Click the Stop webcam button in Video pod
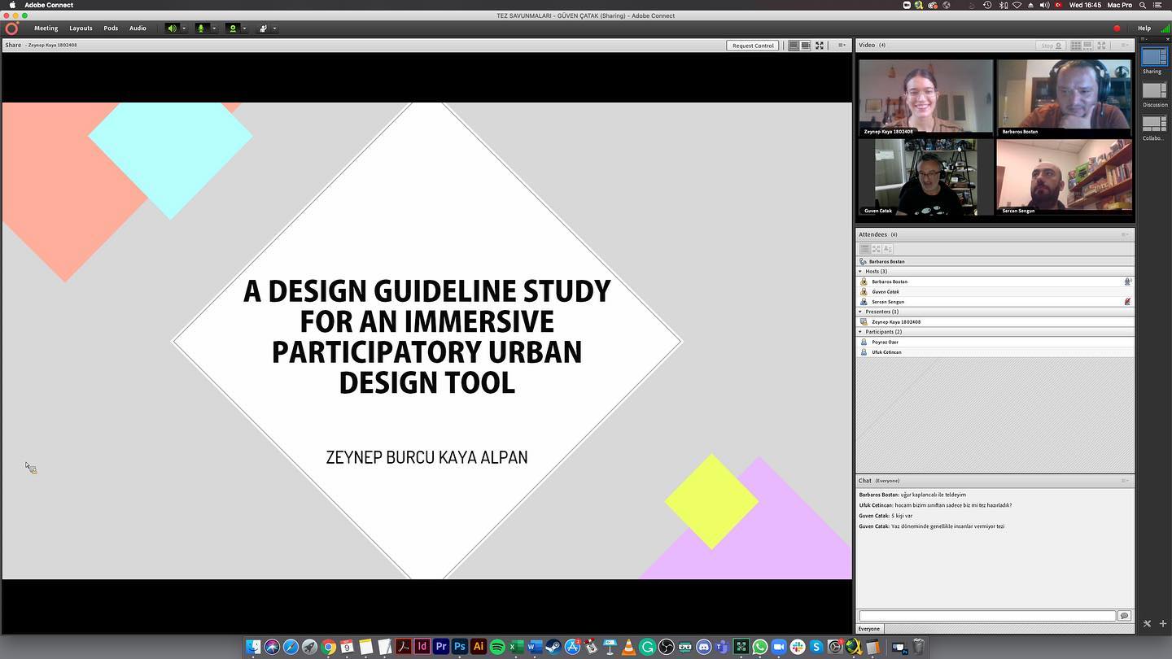The width and height of the screenshot is (1172, 659). pos(1052,46)
